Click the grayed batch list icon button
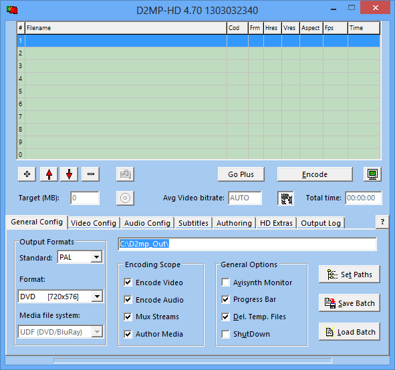 (125, 174)
